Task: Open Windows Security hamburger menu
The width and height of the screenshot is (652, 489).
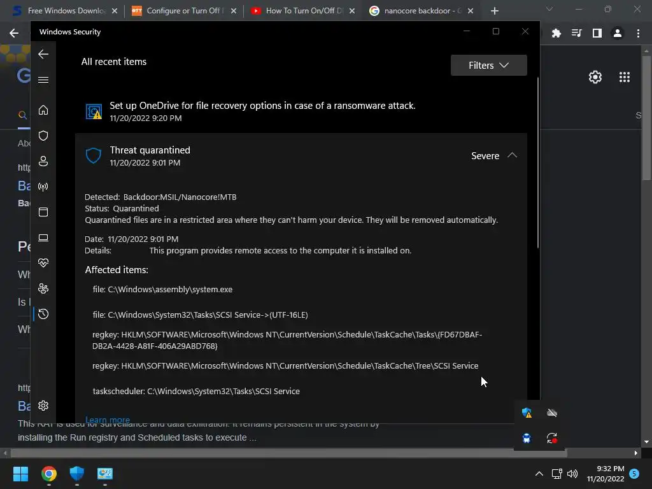Action: click(43, 80)
